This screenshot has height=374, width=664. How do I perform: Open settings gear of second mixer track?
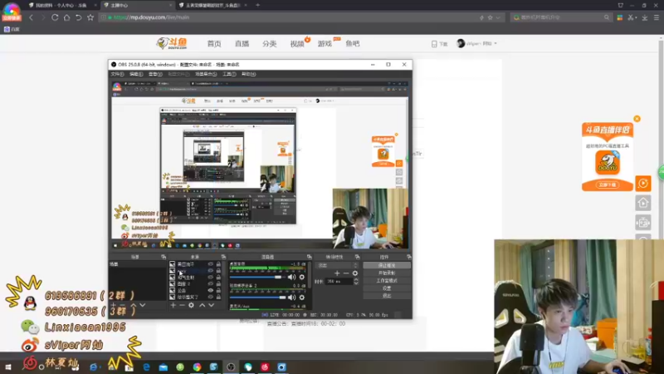tap(302, 298)
